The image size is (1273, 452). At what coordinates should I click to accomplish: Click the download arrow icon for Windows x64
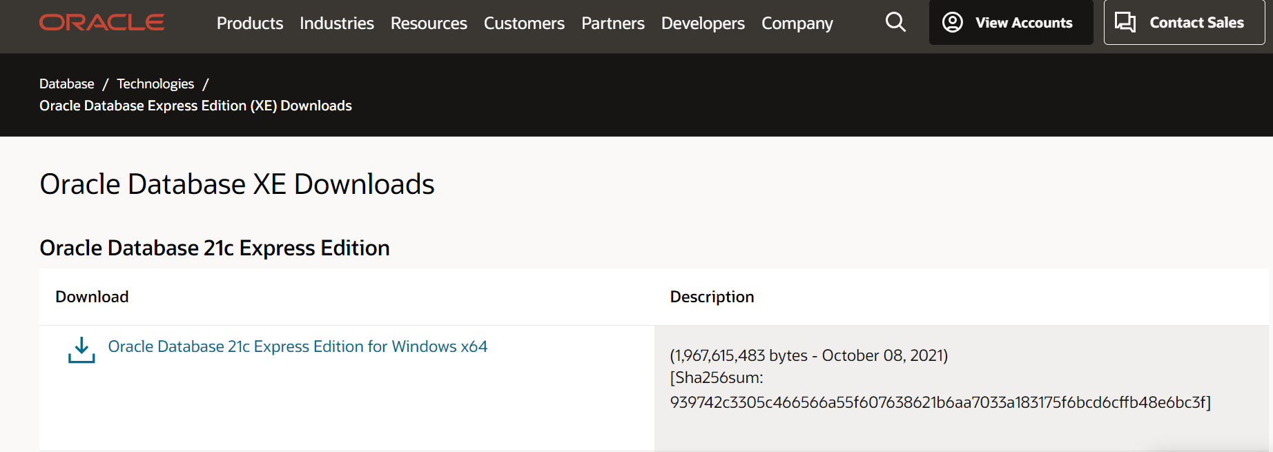(x=81, y=350)
